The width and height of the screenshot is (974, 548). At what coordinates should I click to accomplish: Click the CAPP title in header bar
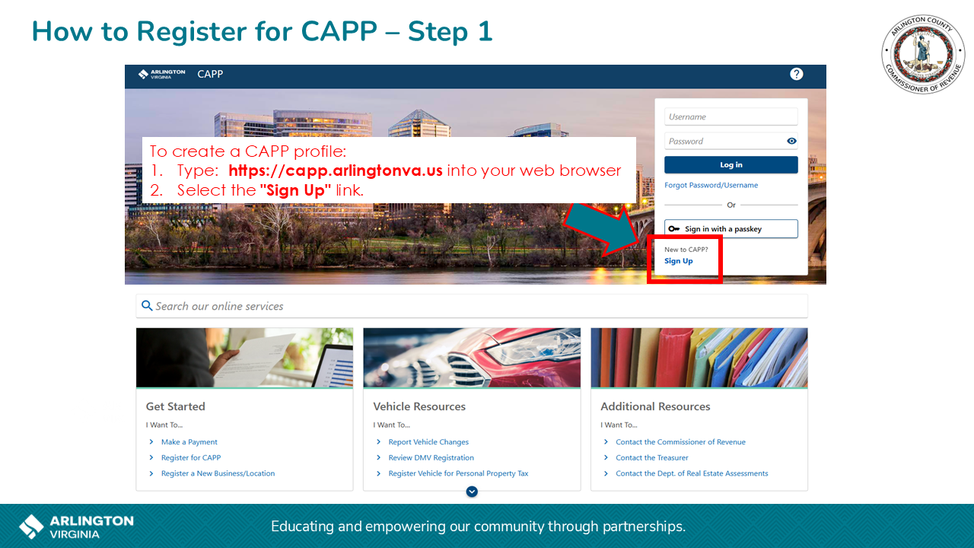(x=210, y=74)
